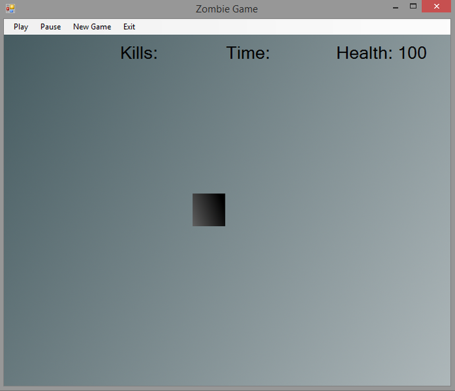
Task: Click the Health: 100 label
Action: (381, 53)
